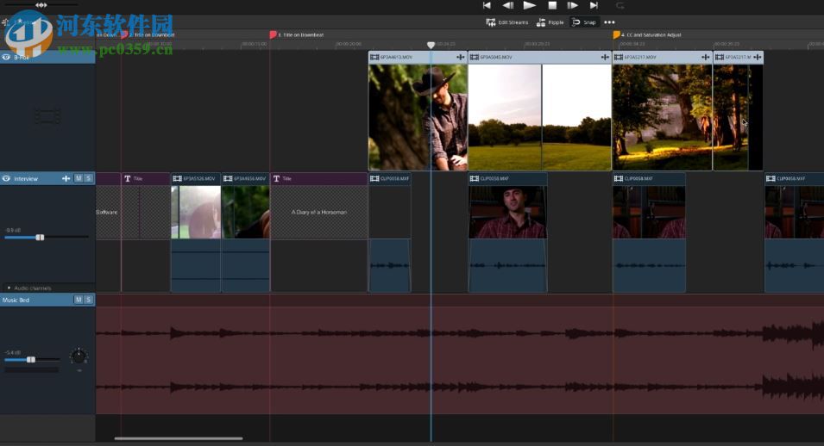Select the cowboy thumbnail of the 6P3A4613.MOV clip

[x=418, y=117]
